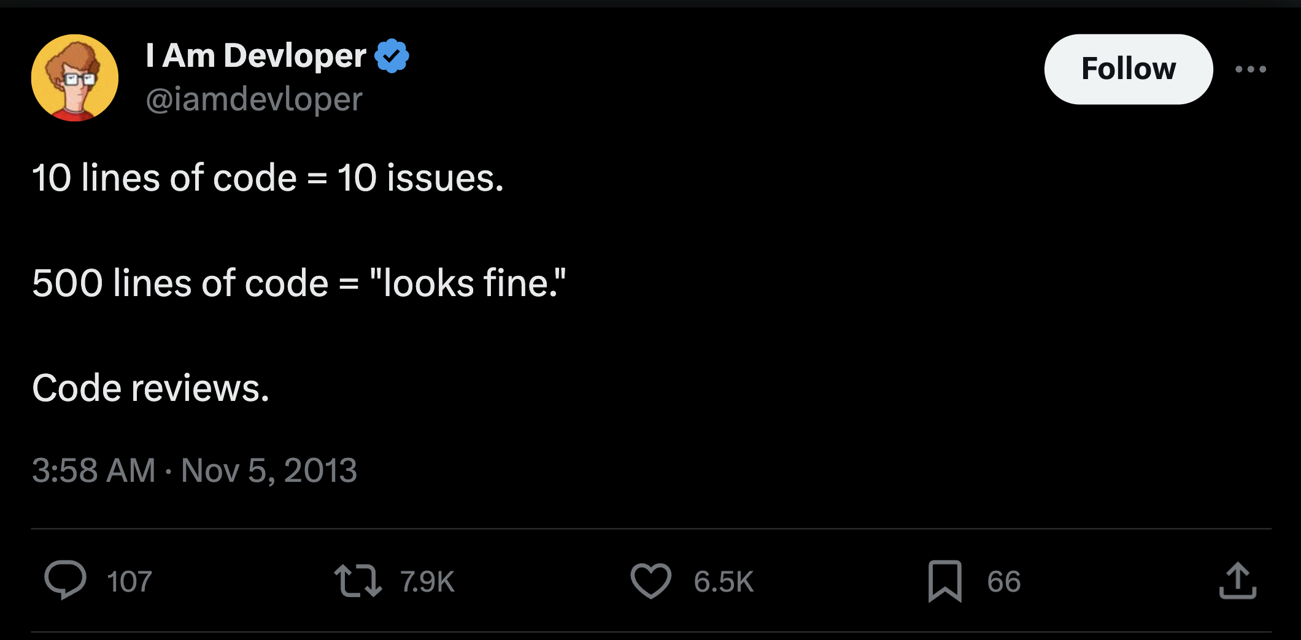This screenshot has width=1301, height=640.
Task: Bookmark the tweet using bookmark icon
Action: [x=944, y=581]
